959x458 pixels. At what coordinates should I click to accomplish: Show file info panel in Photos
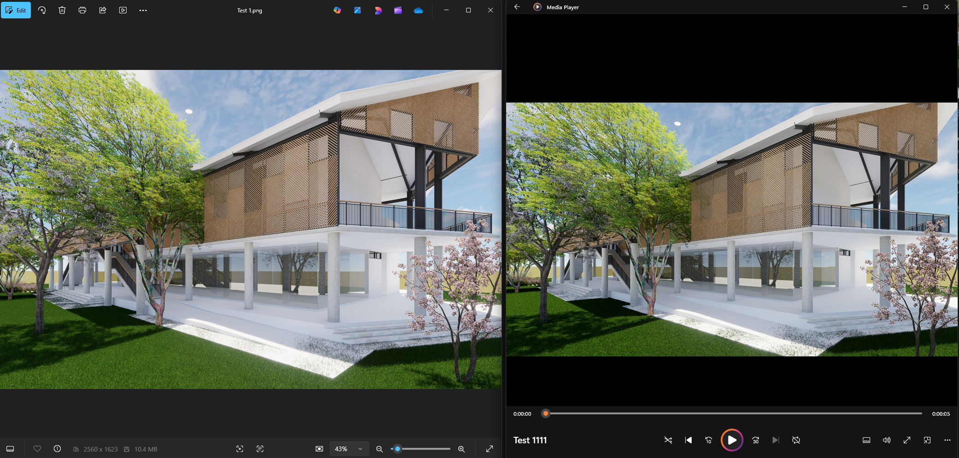click(57, 449)
